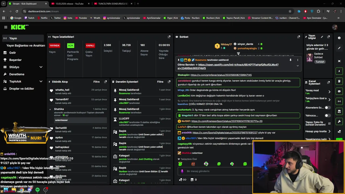Open Spotify from the taskbar

point(37,190)
